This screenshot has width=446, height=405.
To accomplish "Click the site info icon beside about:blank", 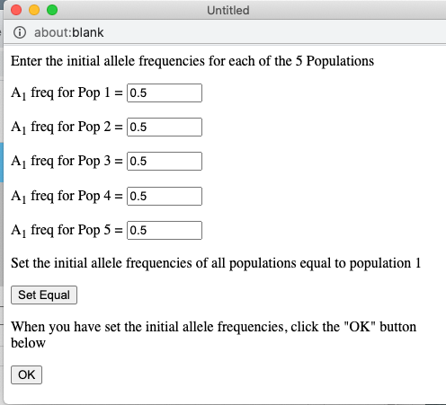I will (x=20, y=32).
